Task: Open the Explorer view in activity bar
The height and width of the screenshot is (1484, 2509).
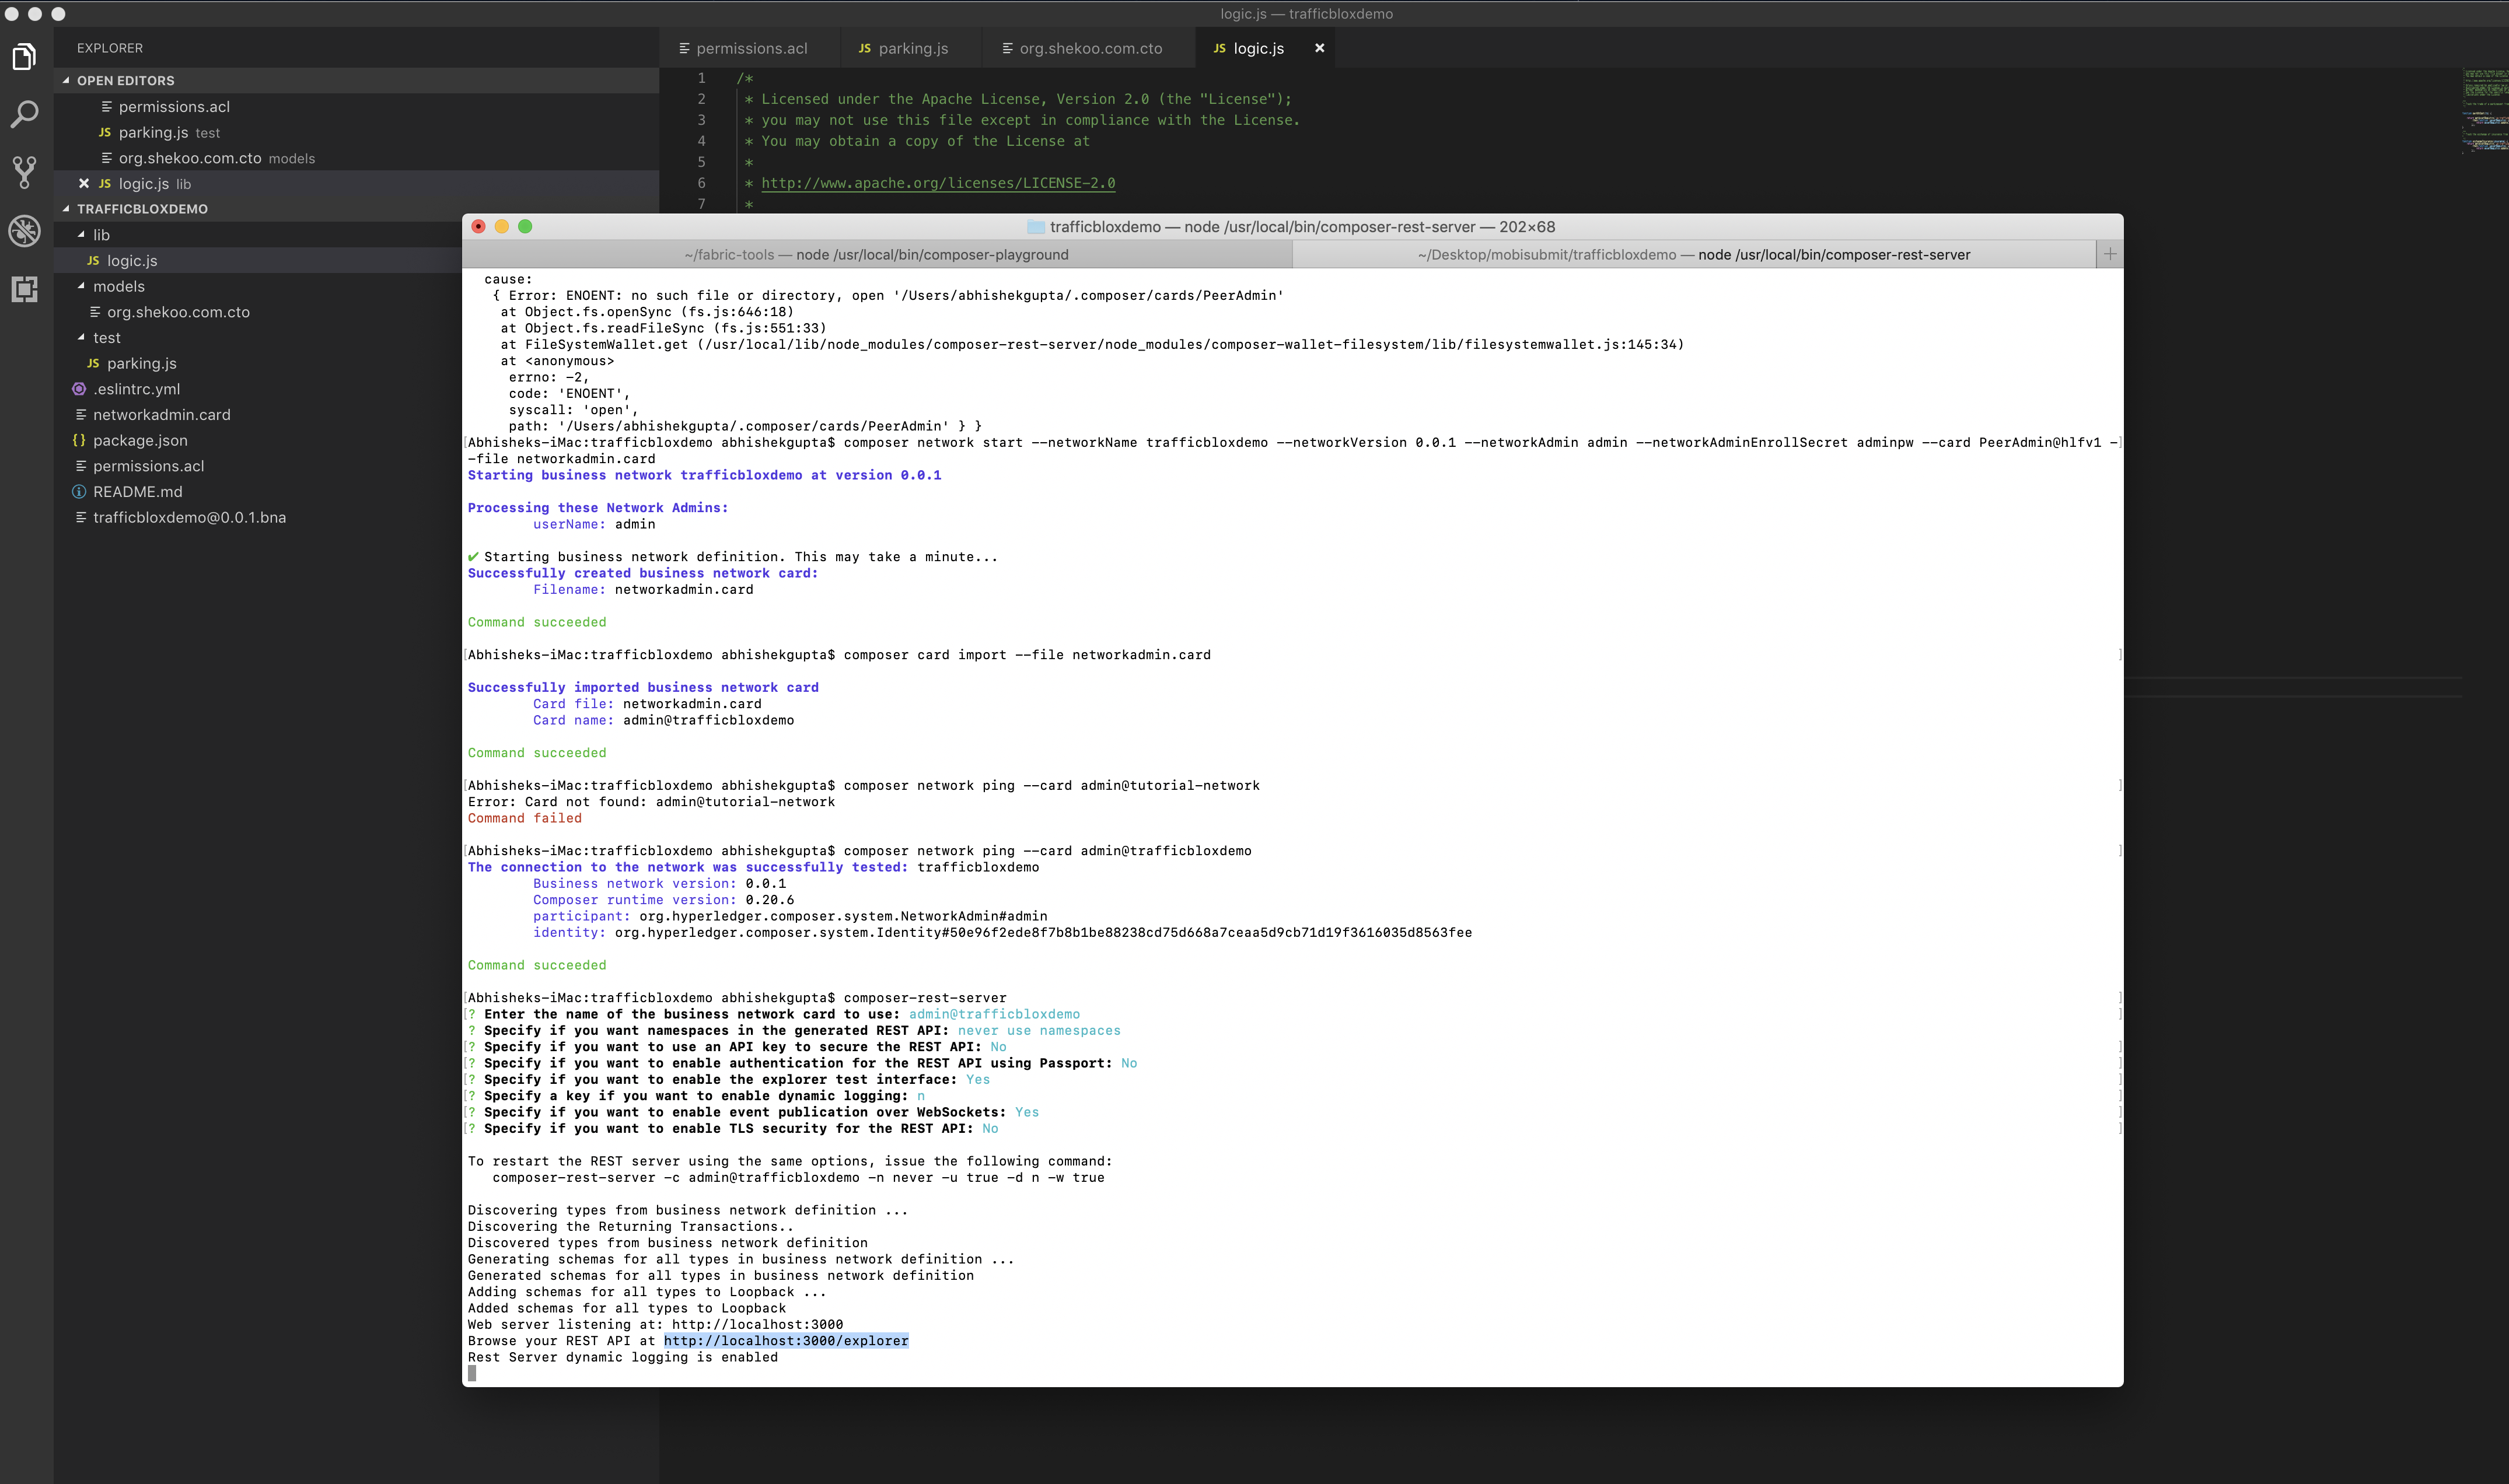Action: click(x=25, y=57)
